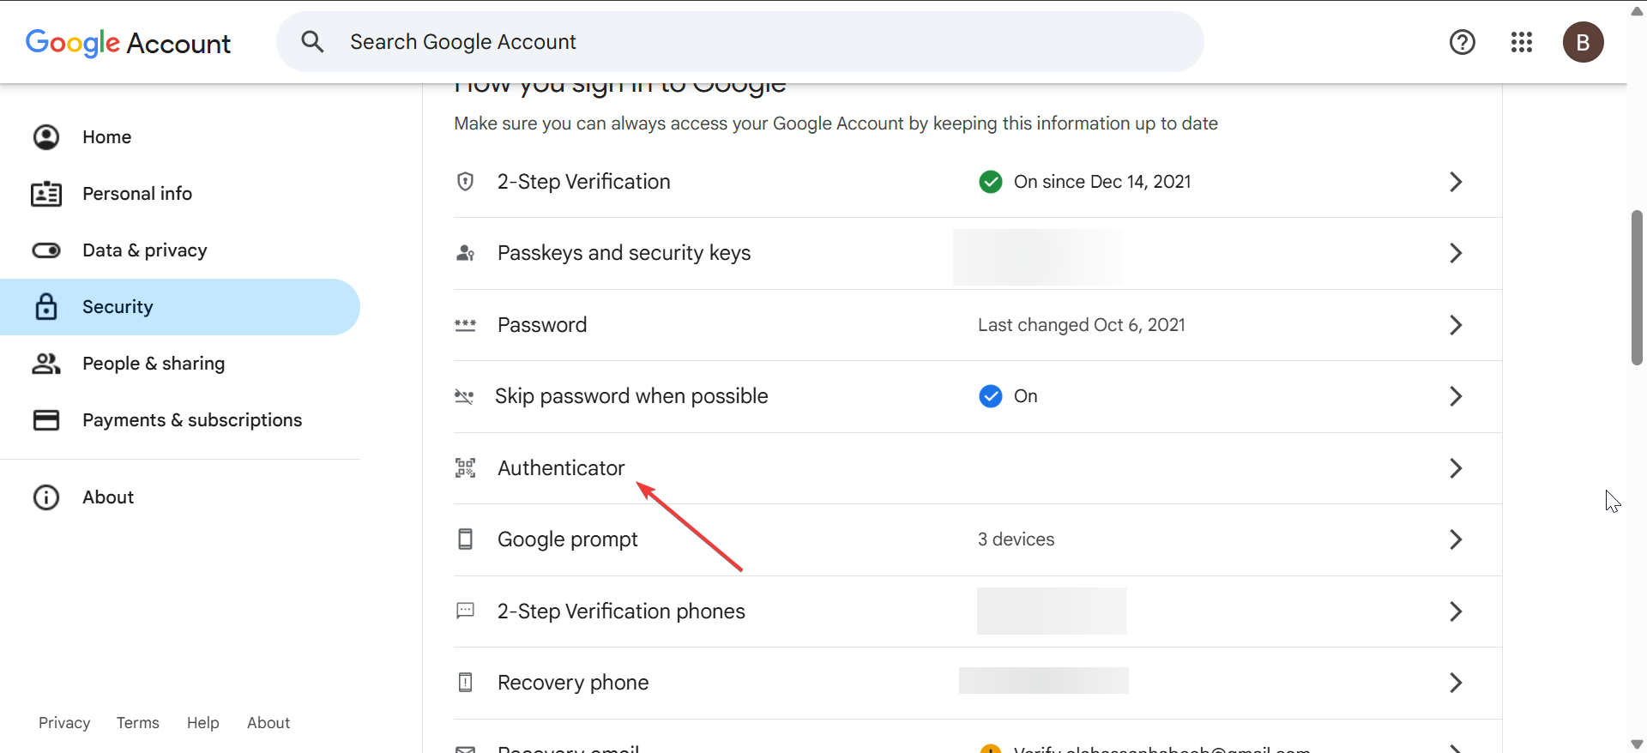The image size is (1647, 753).
Task: Open the Google apps grid launcher
Action: 1521,42
